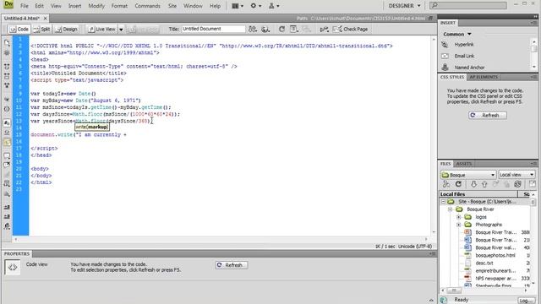
Task: Click the Local Files column header
Action: click(x=478, y=194)
